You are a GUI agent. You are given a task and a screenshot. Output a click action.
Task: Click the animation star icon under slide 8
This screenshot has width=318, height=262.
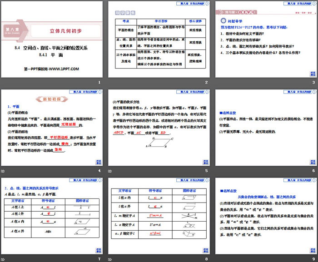click(x=110, y=259)
